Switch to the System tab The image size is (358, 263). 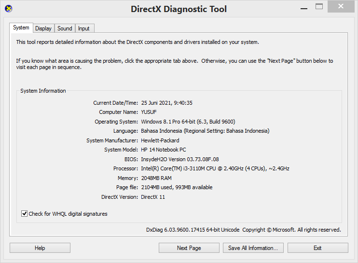[x=21, y=28]
